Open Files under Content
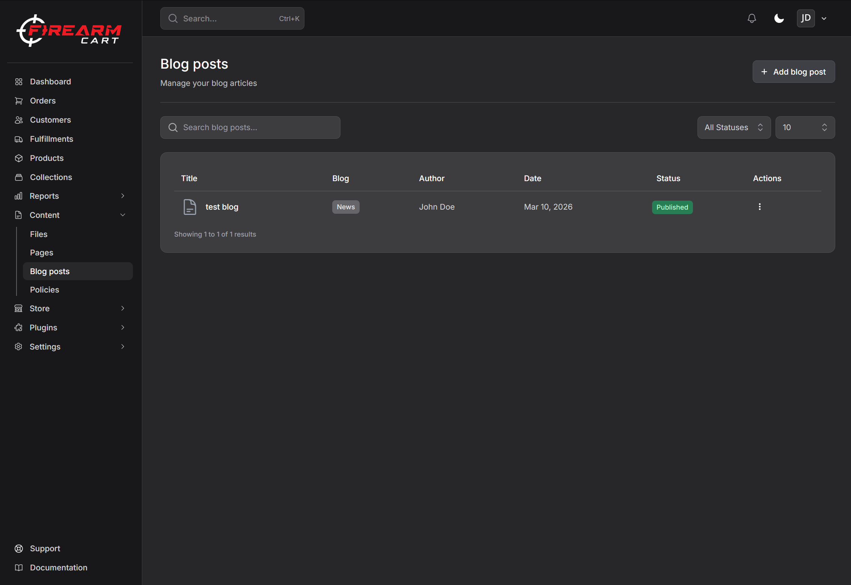 [39, 234]
